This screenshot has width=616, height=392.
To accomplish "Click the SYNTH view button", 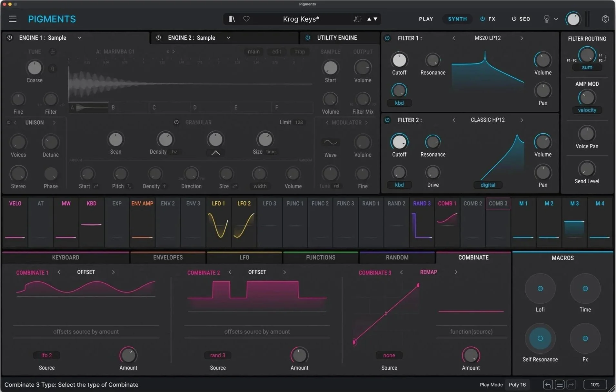I will [x=457, y=19].
